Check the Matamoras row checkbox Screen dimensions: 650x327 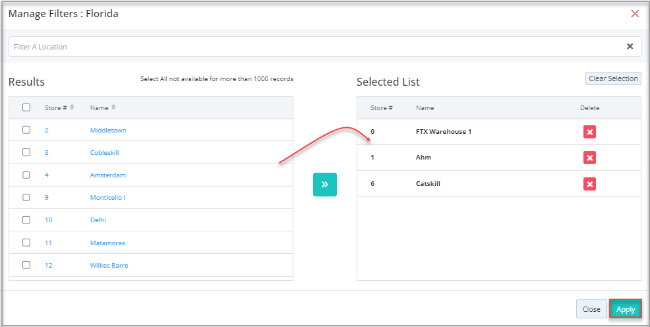point(26,243)
